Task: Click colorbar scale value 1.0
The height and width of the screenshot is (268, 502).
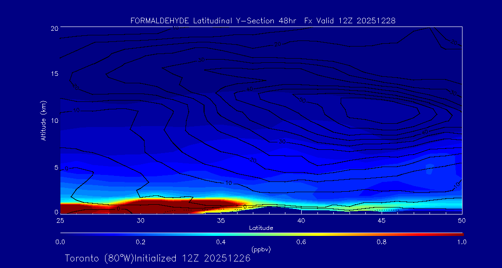Action: (462, 242)
